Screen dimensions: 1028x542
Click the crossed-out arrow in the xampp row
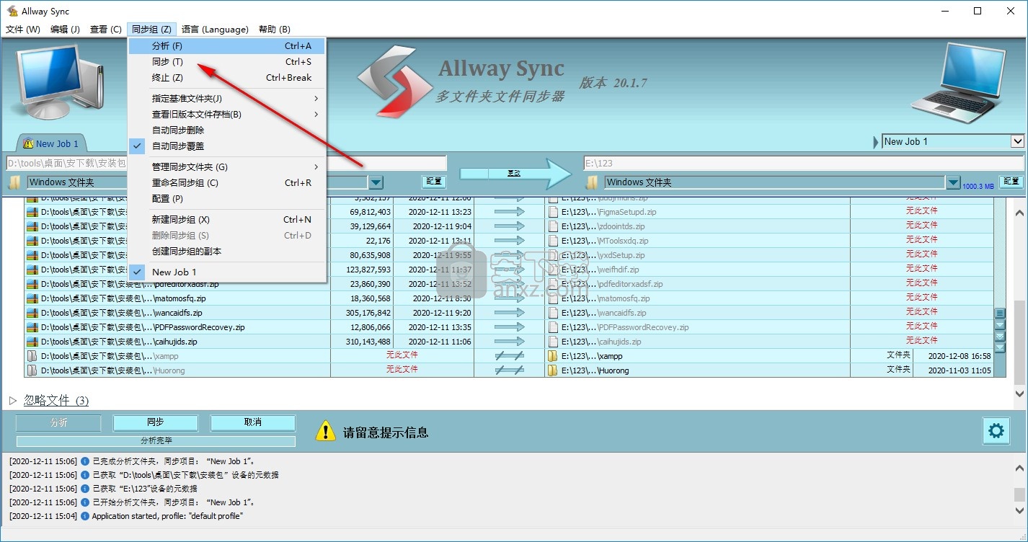click(510, 356)
